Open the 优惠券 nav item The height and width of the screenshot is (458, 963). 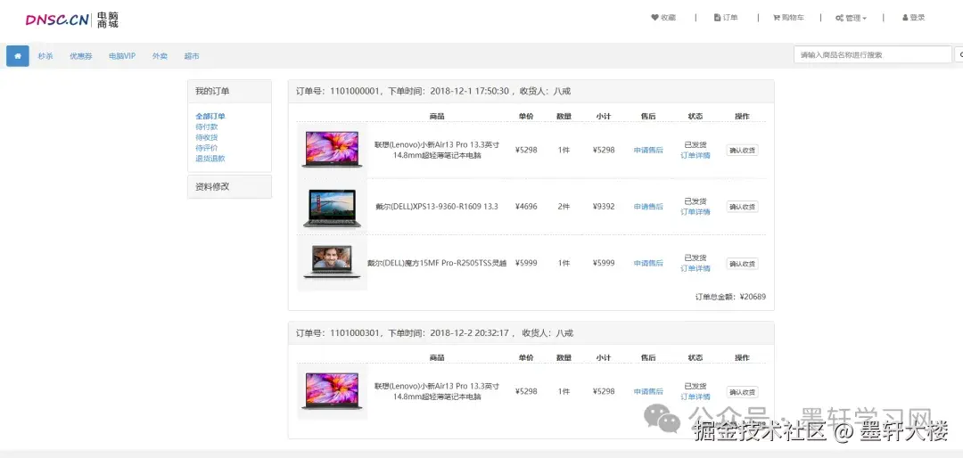[80, 56]
